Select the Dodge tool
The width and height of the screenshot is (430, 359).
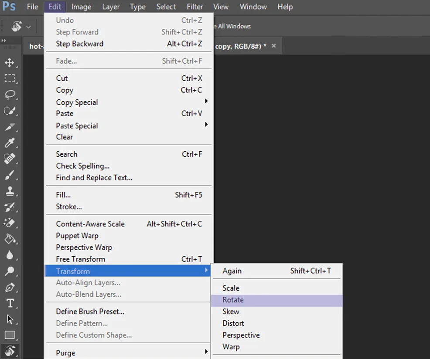pyautogui.click(x=10, y=271)
